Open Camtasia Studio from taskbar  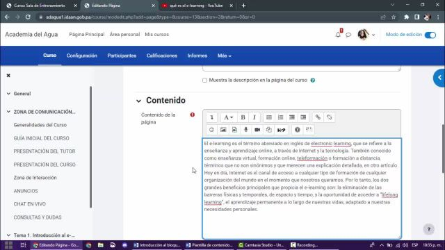pos(261,245)
